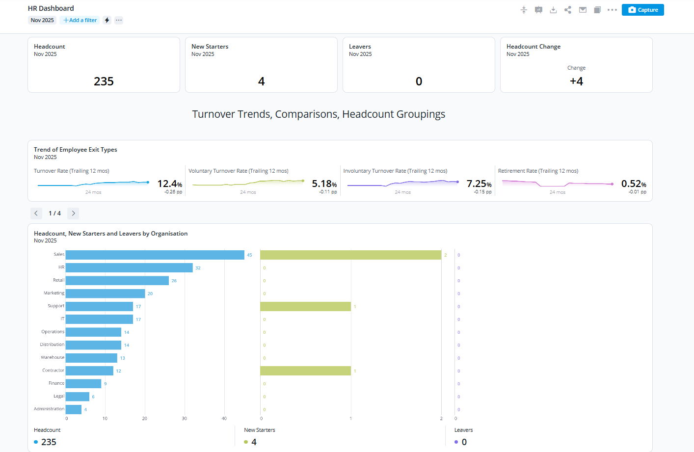Open sharing options with the share icon
The height and width of the screenshot is (452, 694).
(568, 9)
